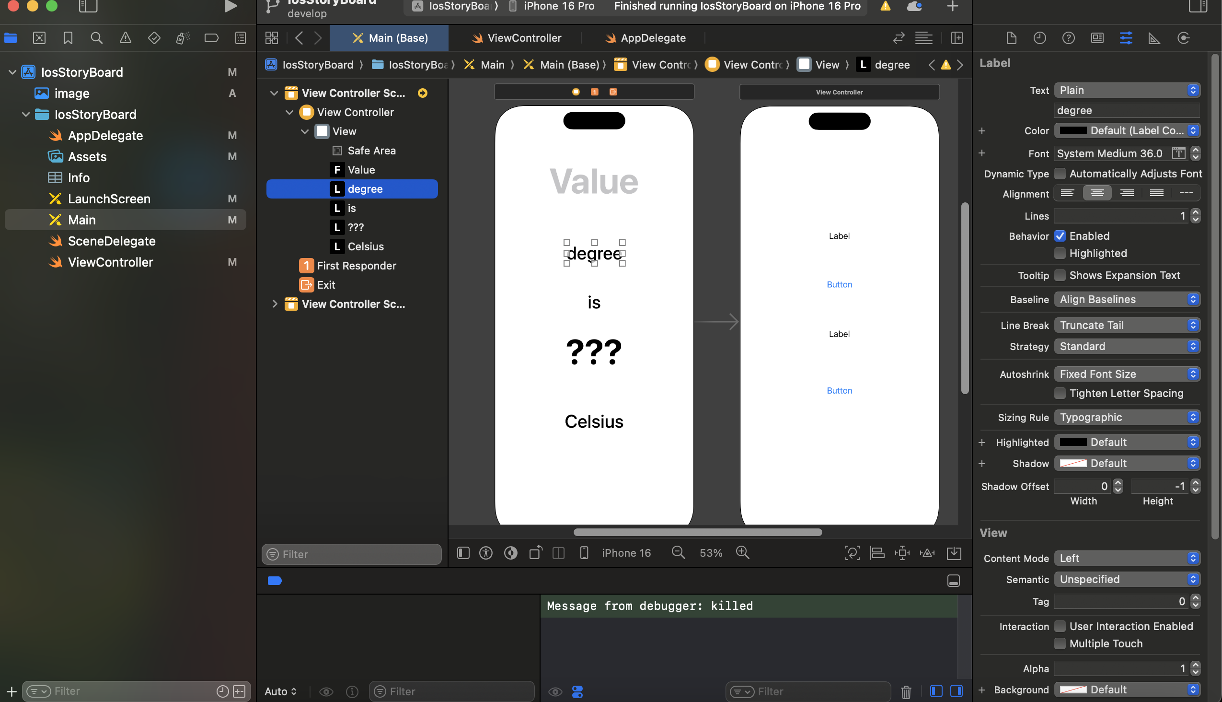1222x702 pixels.
Task: Click the Highlighted color swatch
Action: [x=1073, y=442]
